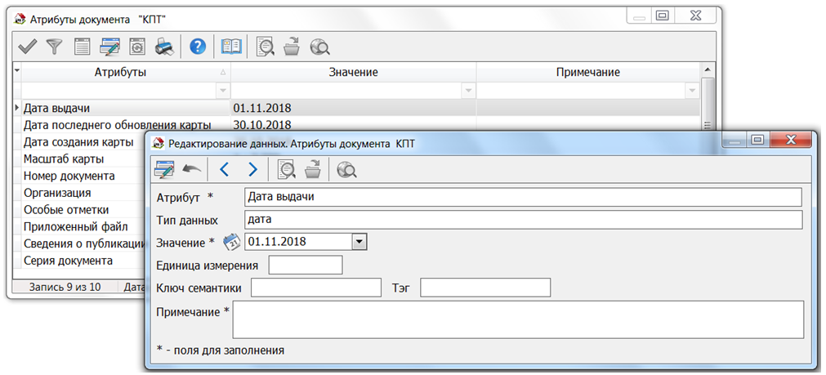Go to the previous record with the left chevron
This screenshot has width=826, height=375.
(x=225, y=169)
